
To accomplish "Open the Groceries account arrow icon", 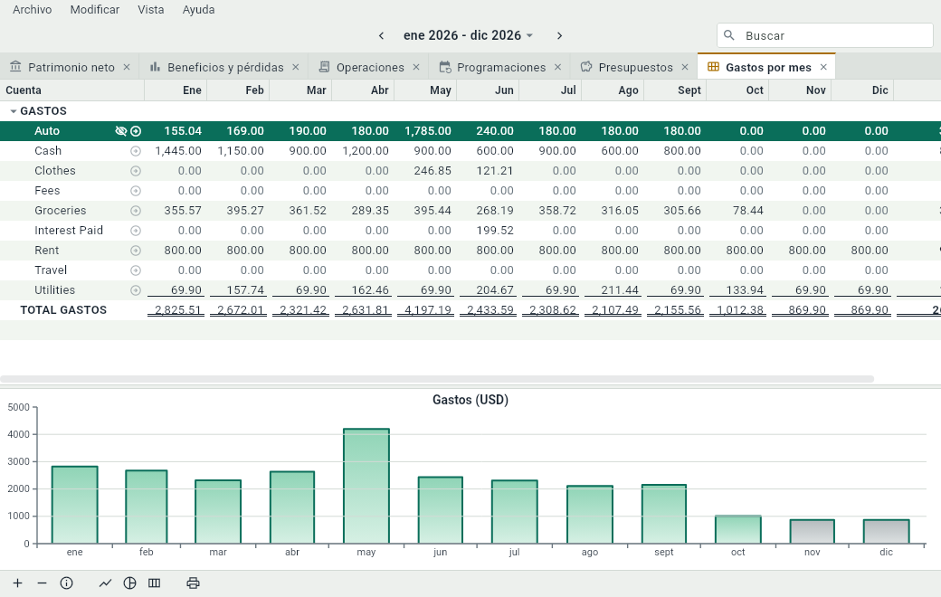I will click(x=136, y=211).
